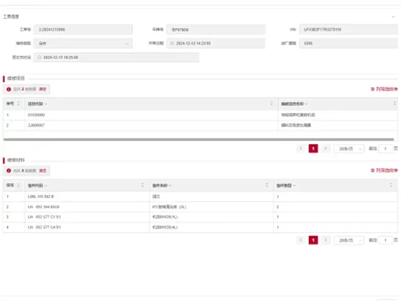Click the calendar icon in 预交车时间 field
This screenshot has width=401, height=301.
pos(39,57)
